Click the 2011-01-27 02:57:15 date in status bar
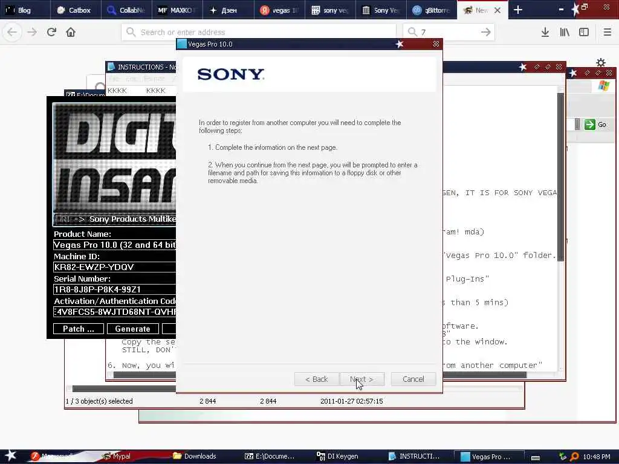The image size is (619, 464). pyautogui.click(x=351, y=401)
